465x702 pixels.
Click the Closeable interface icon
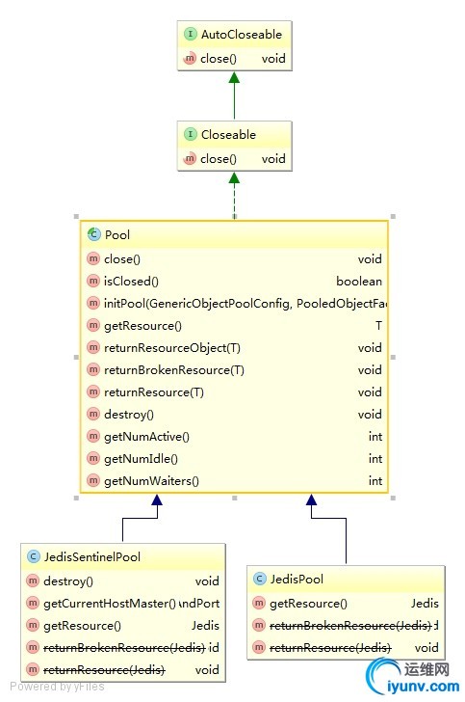click(190, 134)
